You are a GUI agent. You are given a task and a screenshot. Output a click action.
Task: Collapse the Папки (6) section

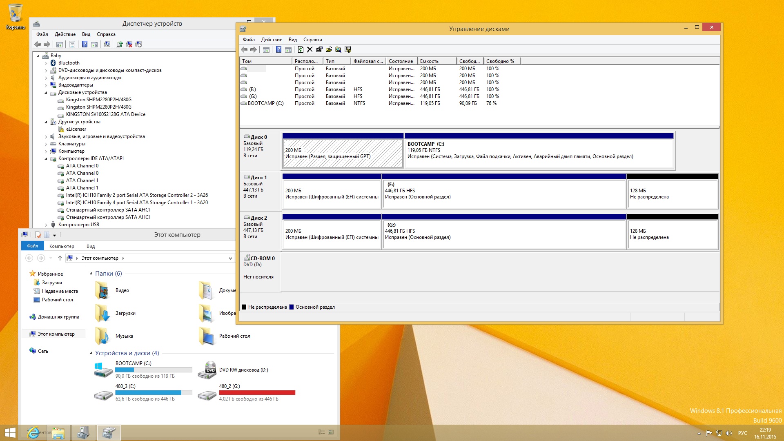tap(91, 274)
